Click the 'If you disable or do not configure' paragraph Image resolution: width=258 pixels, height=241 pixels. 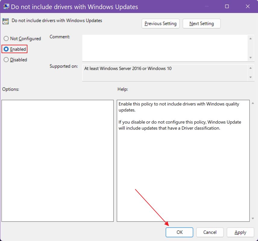pyautogui.click(x=180, y=125)
